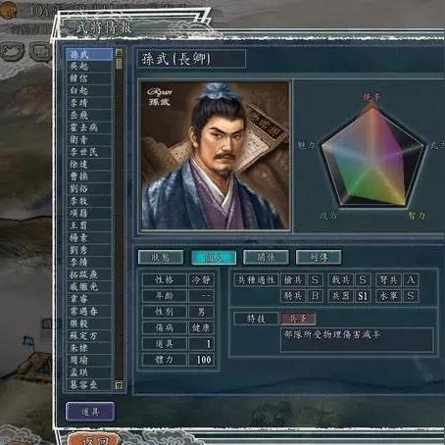This screenshot has width=445, height=445.
Task: Select 劉秀 in the officer list
Action: pyautogui.click(x=89, y=250)
